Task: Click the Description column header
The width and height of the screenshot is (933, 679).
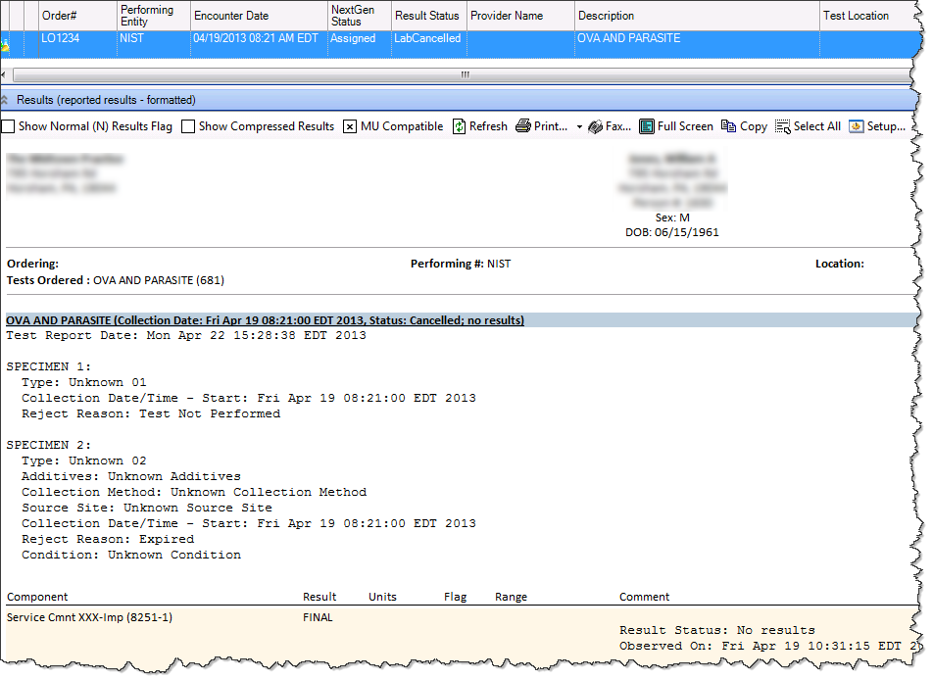Action: (697, 16)
